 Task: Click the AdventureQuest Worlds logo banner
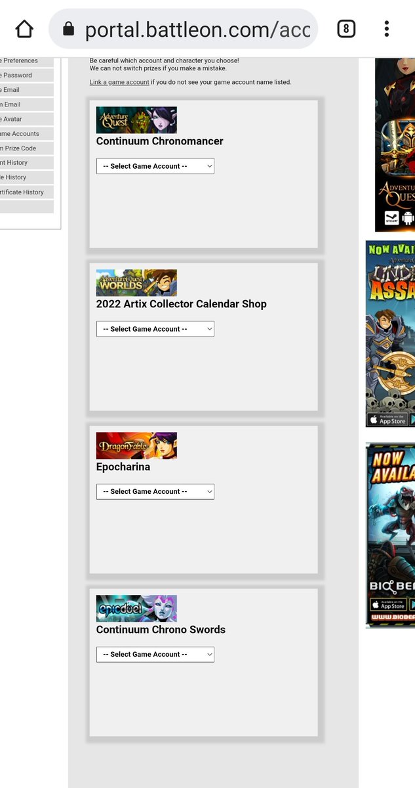(136, 283)
